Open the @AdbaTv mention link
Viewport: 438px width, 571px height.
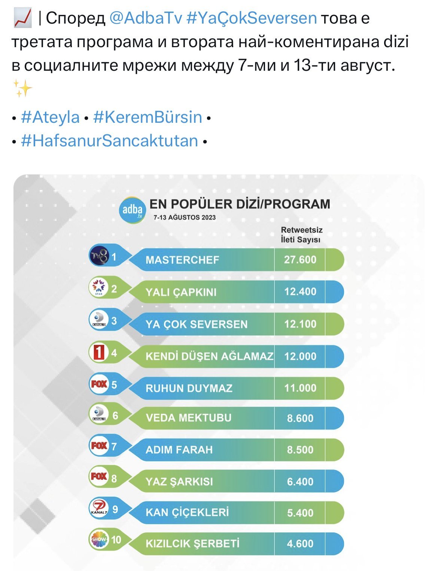pyautogui.click(x=146, y=18)
